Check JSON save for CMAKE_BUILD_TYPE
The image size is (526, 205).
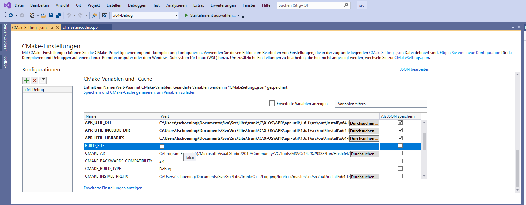tap(400, 169)
